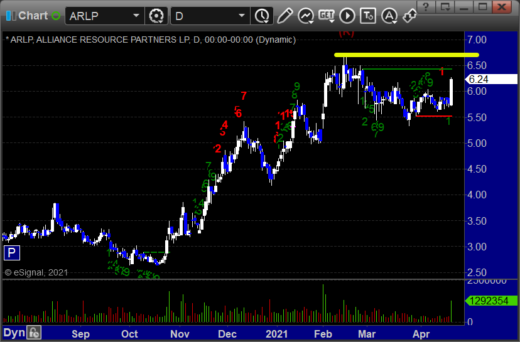Click the Nov label on time axis

click(180, 334)
